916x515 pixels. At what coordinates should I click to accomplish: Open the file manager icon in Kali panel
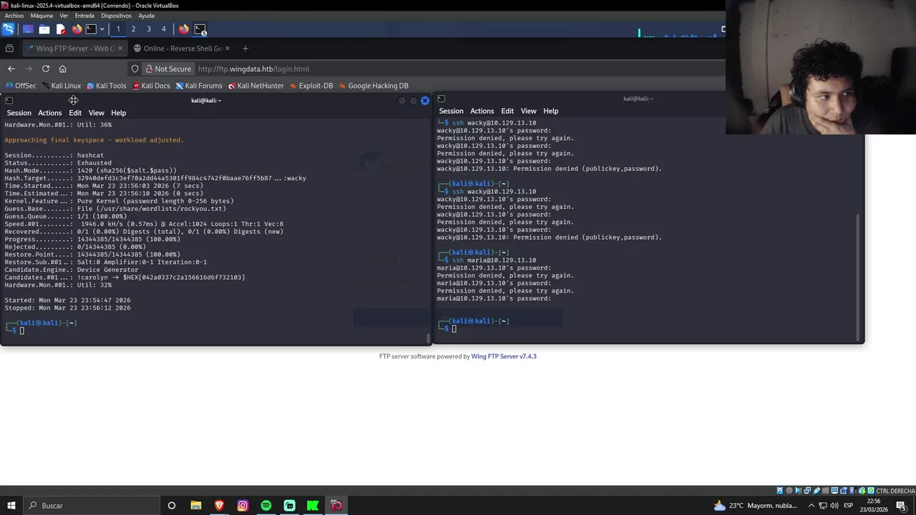pyautogui.click(x=44, y=29)
